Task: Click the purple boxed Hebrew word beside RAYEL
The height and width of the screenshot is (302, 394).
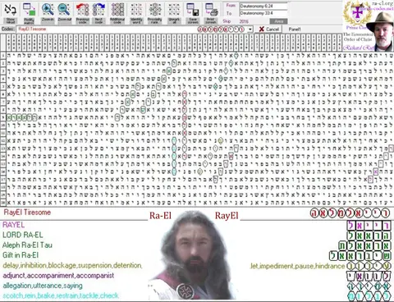Action: pos(369,226)
